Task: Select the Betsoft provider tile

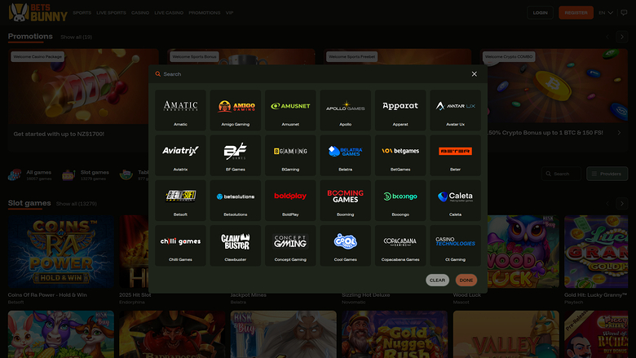Action: point(180,201)
